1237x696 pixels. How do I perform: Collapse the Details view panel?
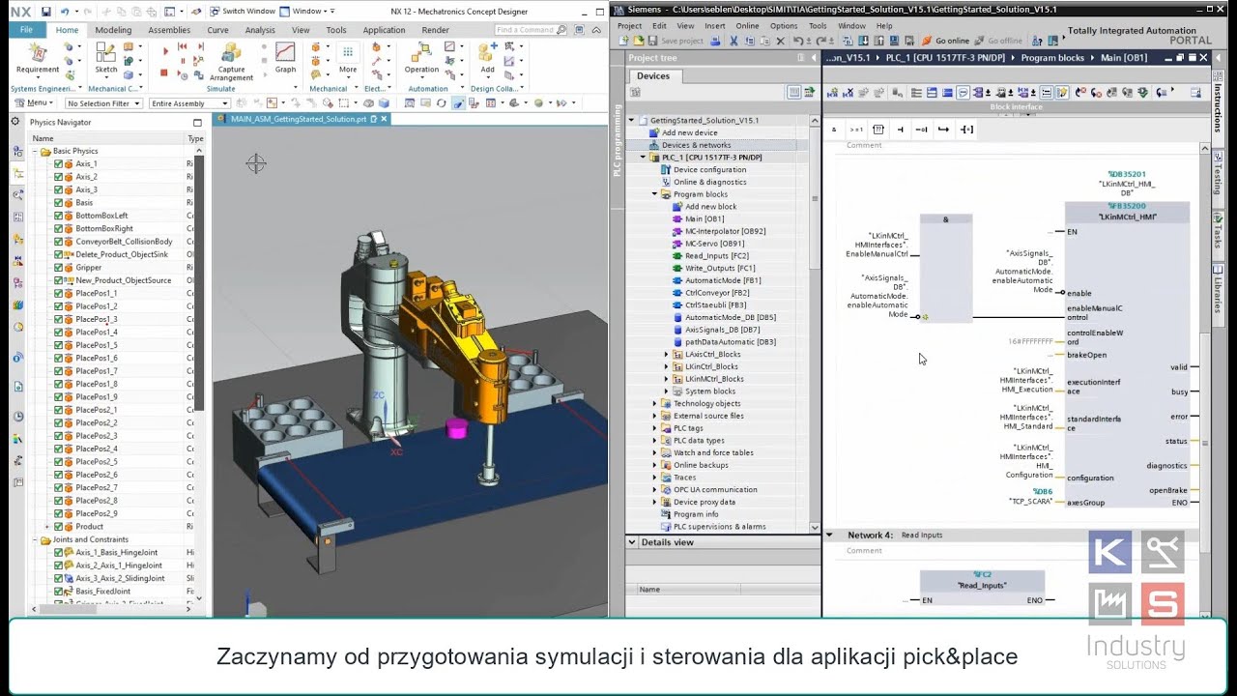tap(632, 542)
